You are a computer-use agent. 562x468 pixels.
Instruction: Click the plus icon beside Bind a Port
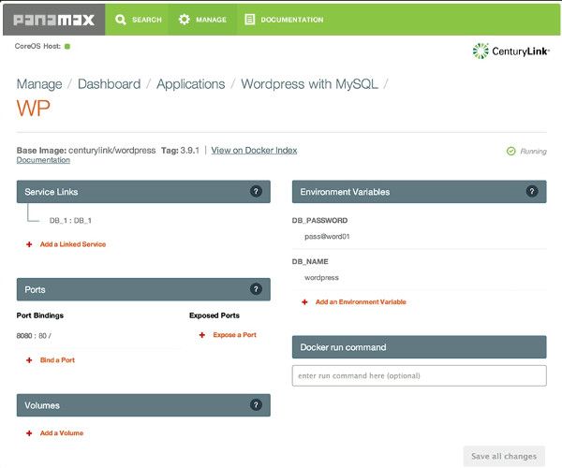(x=29, y=359)
